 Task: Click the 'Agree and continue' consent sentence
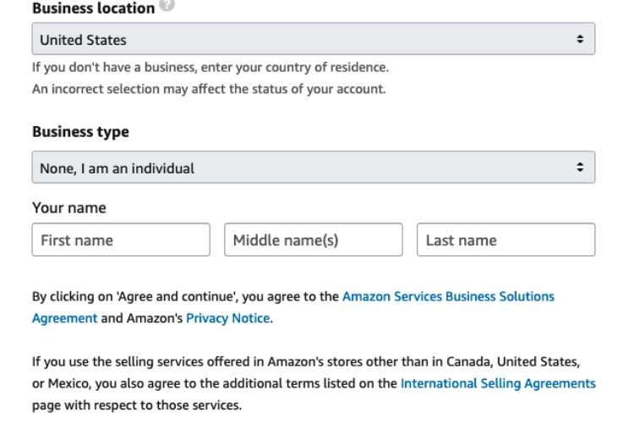point(186,296)
